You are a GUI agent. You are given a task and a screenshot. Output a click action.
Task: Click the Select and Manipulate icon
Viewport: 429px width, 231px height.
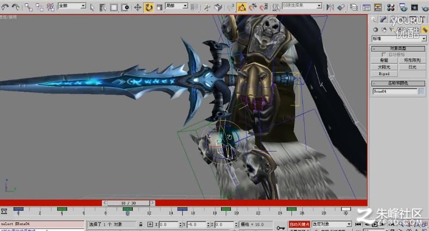tap(207, 8)
